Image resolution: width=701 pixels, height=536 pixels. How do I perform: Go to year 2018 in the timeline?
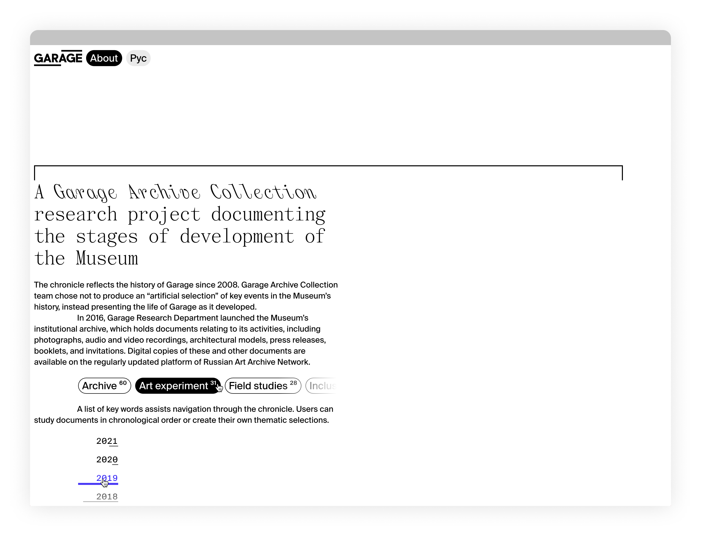point(107,497)
